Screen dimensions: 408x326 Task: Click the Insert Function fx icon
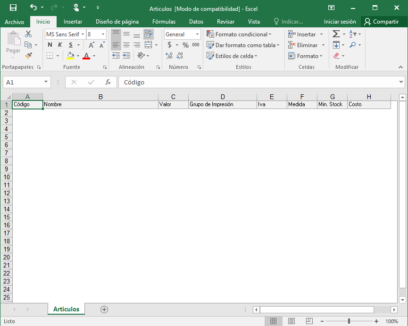[x=108, y=82]
